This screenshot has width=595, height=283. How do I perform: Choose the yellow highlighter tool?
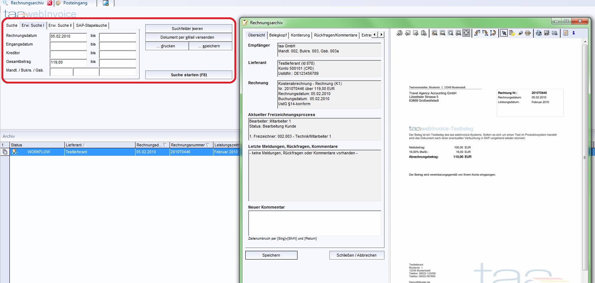tap(520, 33)
